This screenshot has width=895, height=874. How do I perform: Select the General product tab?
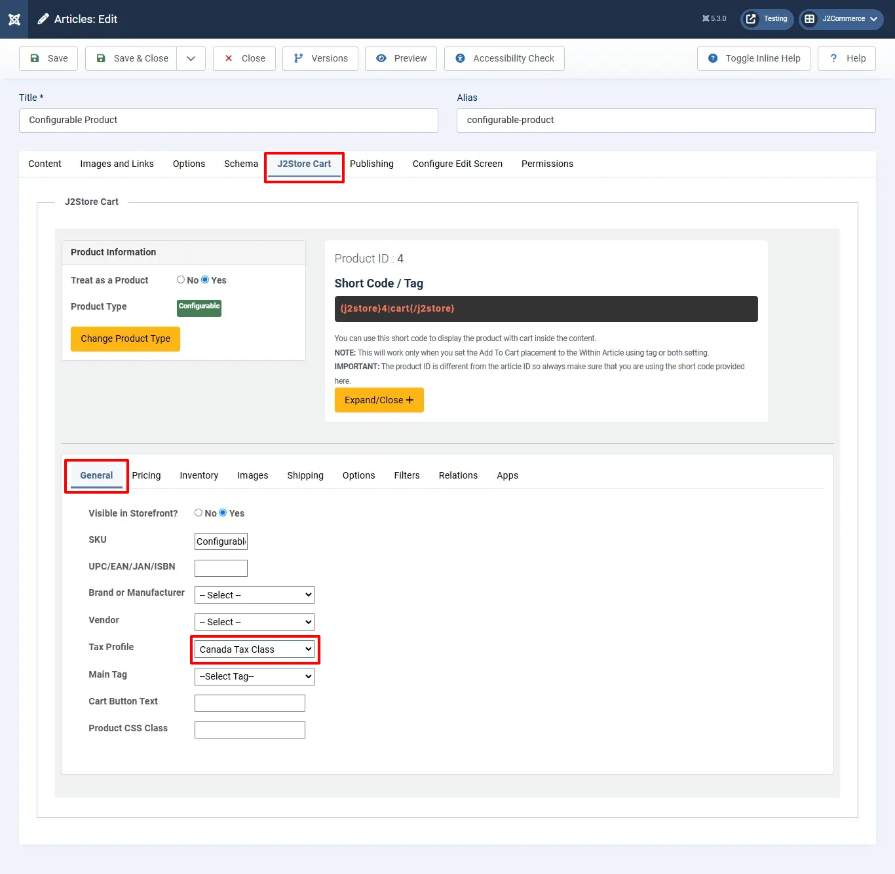coord(96,475)
